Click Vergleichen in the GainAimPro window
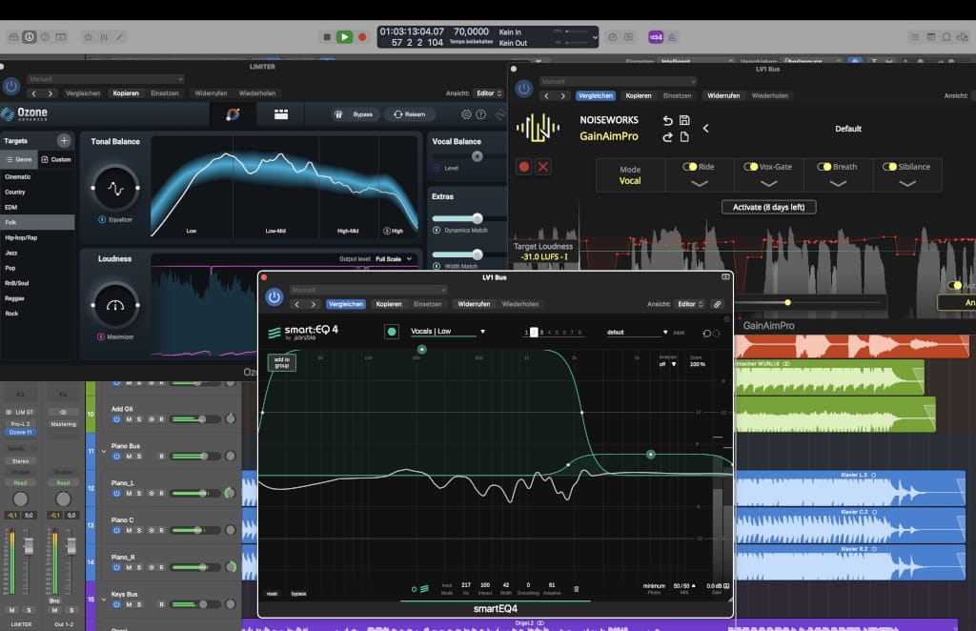 tap(595, 96)
